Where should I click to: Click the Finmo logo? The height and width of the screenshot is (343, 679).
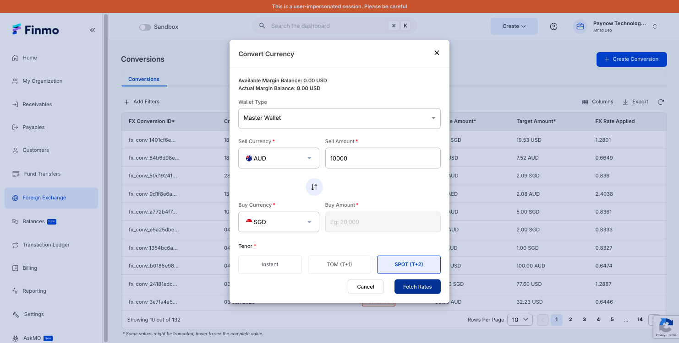tap(36, 30)
